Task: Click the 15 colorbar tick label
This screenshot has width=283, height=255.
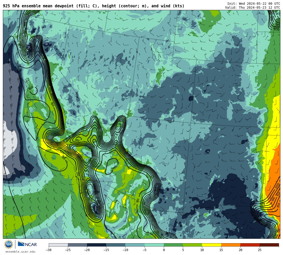Action: click(221, 250)
